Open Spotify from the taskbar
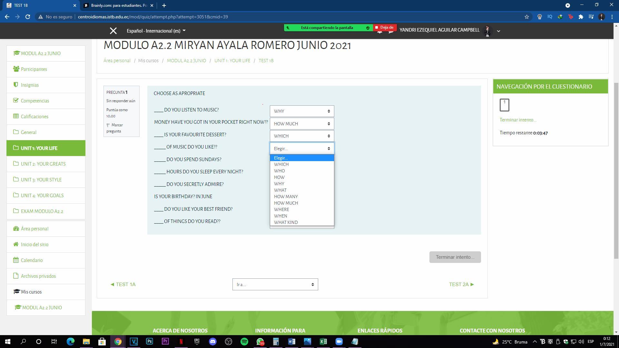Viewport: 619px width, 348px height. (244, 342)
